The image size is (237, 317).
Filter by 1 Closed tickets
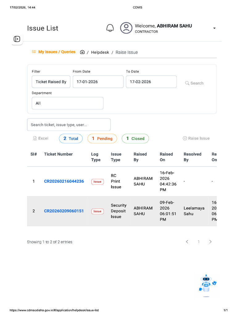click(x=135, y=138)
